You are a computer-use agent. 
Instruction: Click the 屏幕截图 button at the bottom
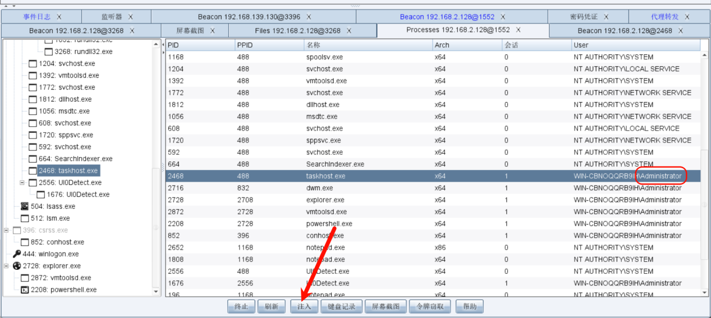click(386, 306)
